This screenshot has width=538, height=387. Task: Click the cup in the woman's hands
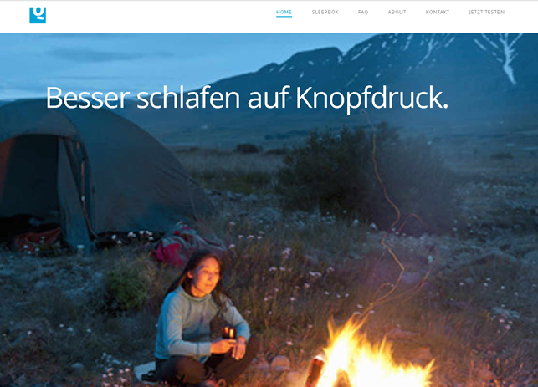click(228, 333)
